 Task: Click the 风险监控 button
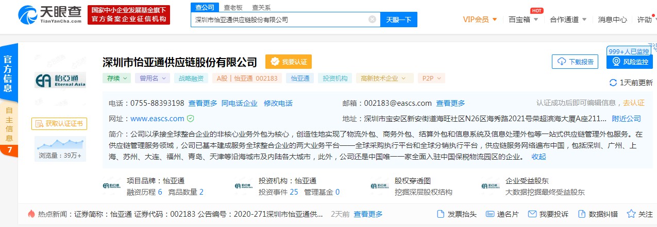pyautogui.click(x=630, y=62)
